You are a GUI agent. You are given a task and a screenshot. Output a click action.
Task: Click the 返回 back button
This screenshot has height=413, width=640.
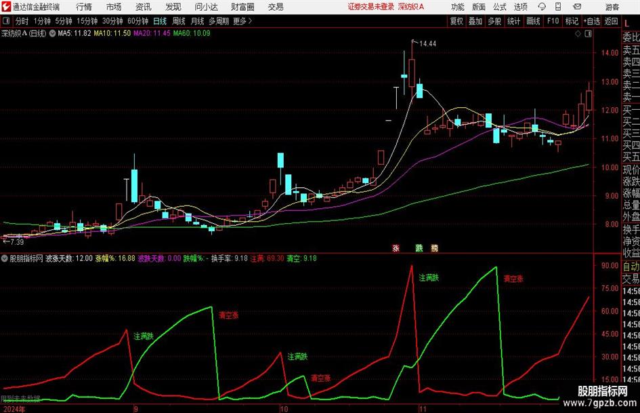coord(611,21)
